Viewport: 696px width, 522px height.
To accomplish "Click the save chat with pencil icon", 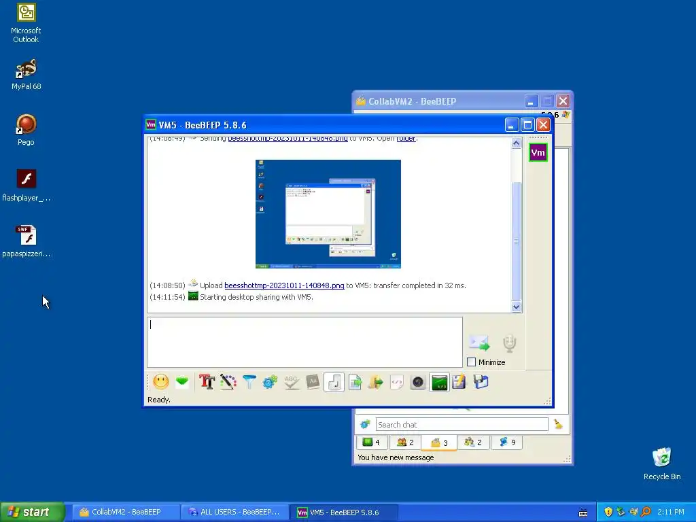I will (459, 382).
